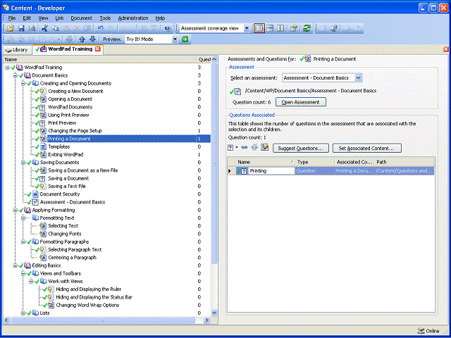Select Exiting WordPad tree item

click(x=66, y=155)
